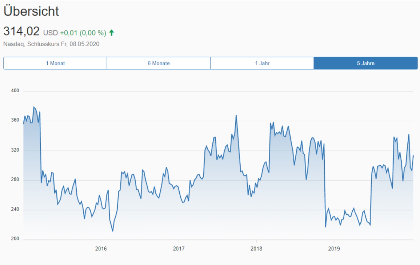
Task: Click the price value 314,02
Action: (x=22, y=31)
